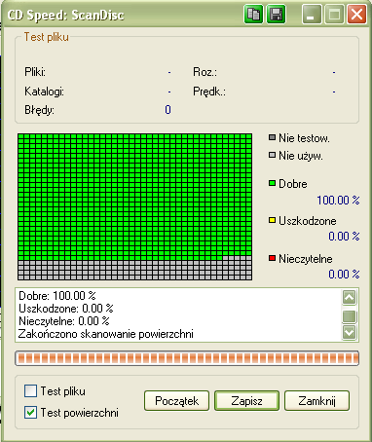This screenshot has height=442, width=372.
Task: Click the floppy disk save icon
Action: pyautogui.click(x=276, y=15)
